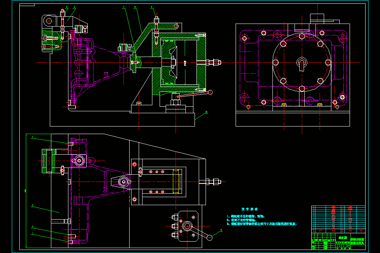Click part balloon number 6
The image size is (380, 253).
[74, 7]
